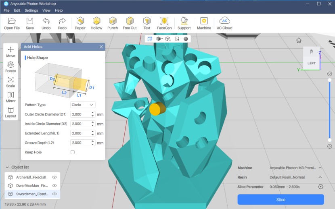Open the solid cube display mode dropdown
Viewport: 335px width, 209px height.
[159, 39]
